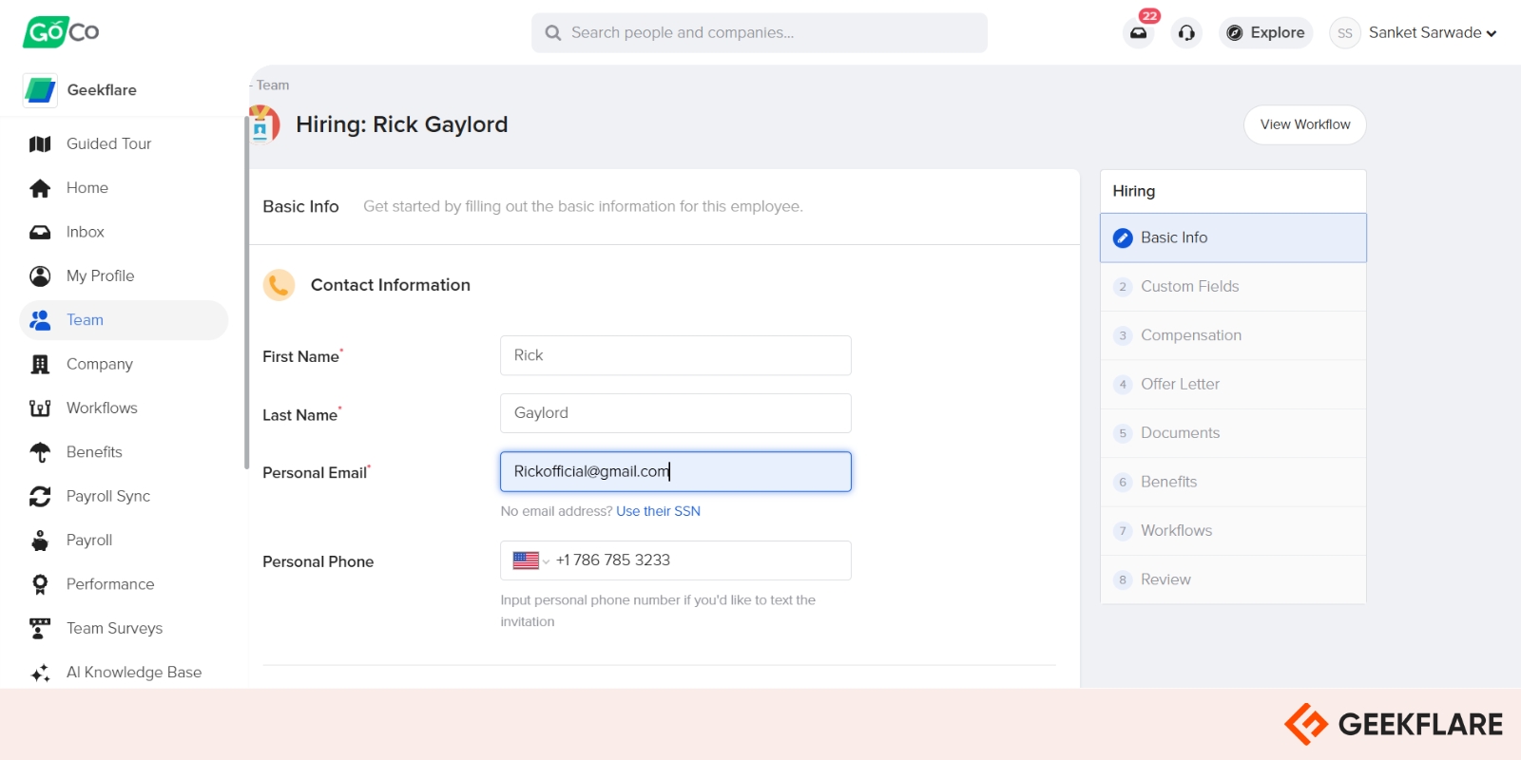Open Workflows in the left sidebar
This screenshot has width=1521, height=760.
[x=102, y=408]
